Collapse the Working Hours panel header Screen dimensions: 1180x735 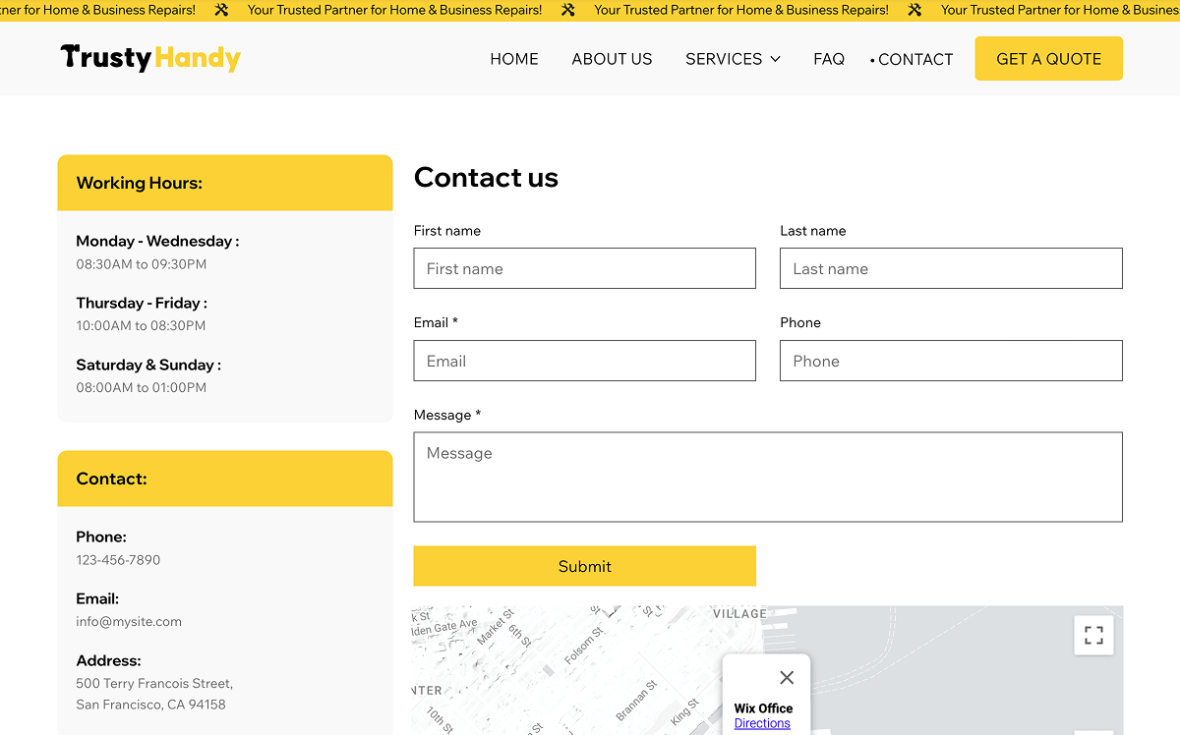(224, 182)
